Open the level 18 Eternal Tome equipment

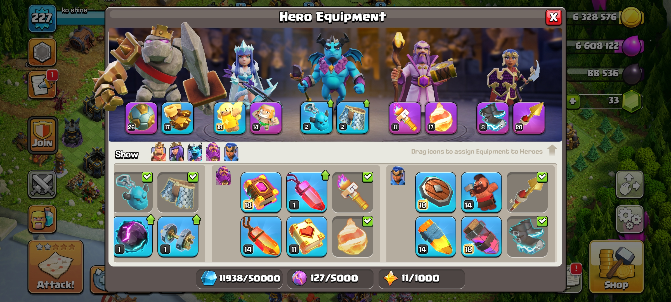click(261, 192)
